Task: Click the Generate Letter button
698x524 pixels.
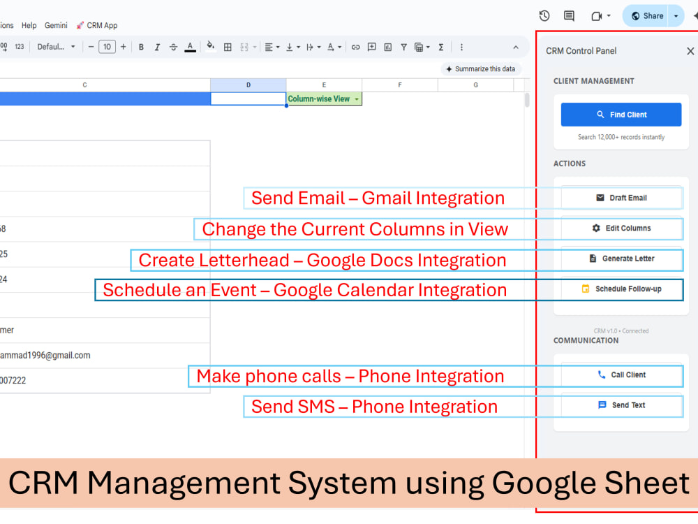Action: pyautogui.click(x=621, y=259)
